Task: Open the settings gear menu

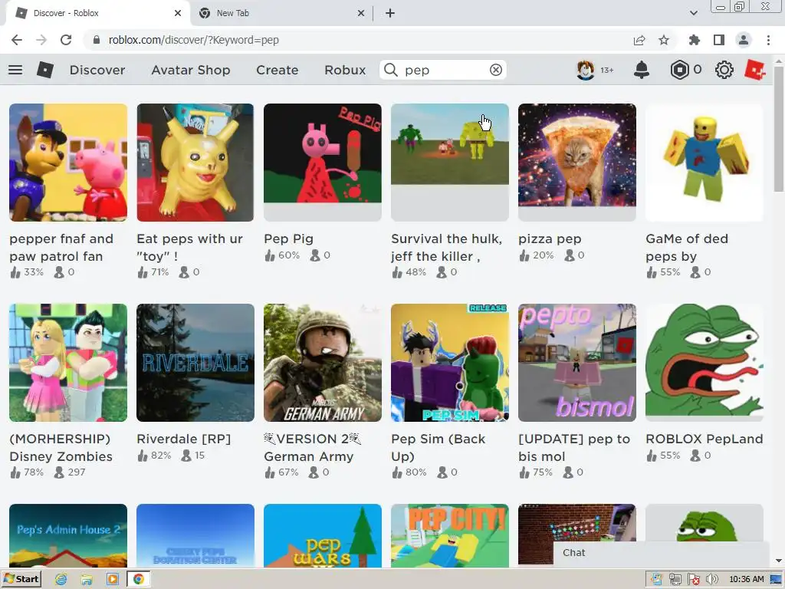Action: pos(724,70)
